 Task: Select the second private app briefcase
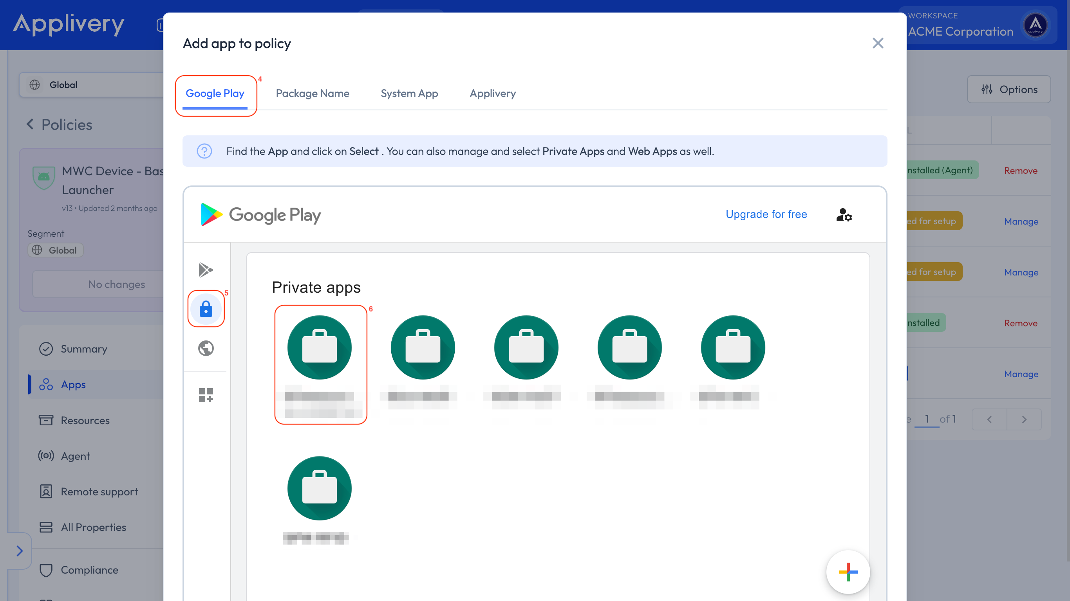tap(423, 347)
